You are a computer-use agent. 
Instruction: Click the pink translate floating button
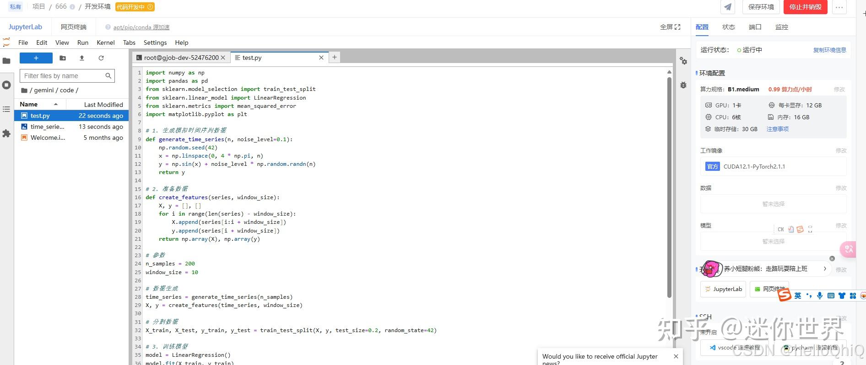tap(849, 249)
